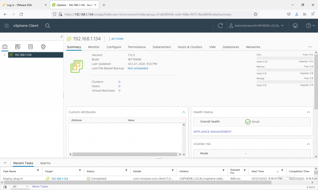Filter the Status column
Viewport: 318px width, 190px height.
126,170
